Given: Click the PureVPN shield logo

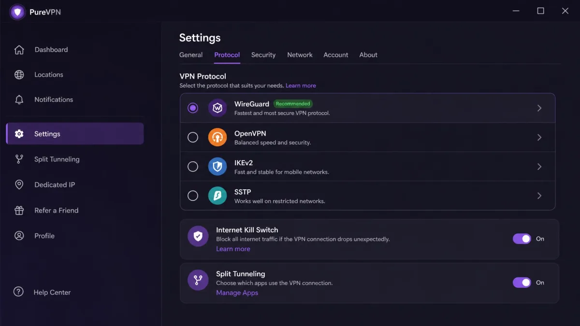Looking at the screenshot, I should tap(18, 12).
